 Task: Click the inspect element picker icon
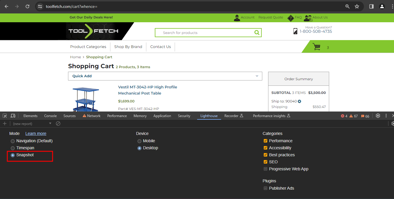(x=5, y=116)
